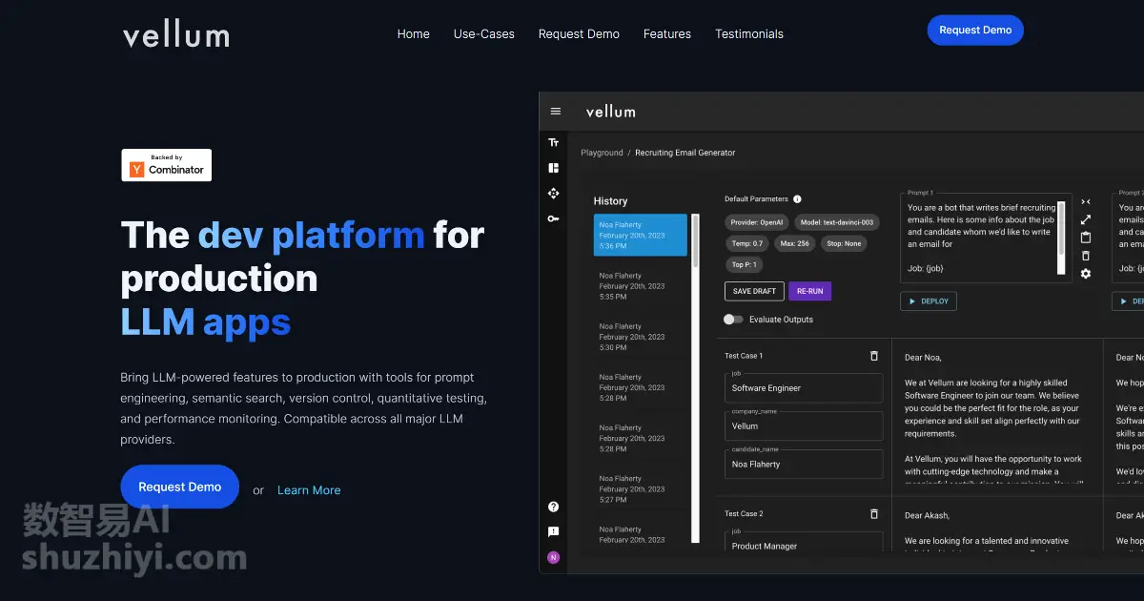Click the Provider: OpenAI parameter chip
Screen dimensions: 1144x601
click(757, 222)
